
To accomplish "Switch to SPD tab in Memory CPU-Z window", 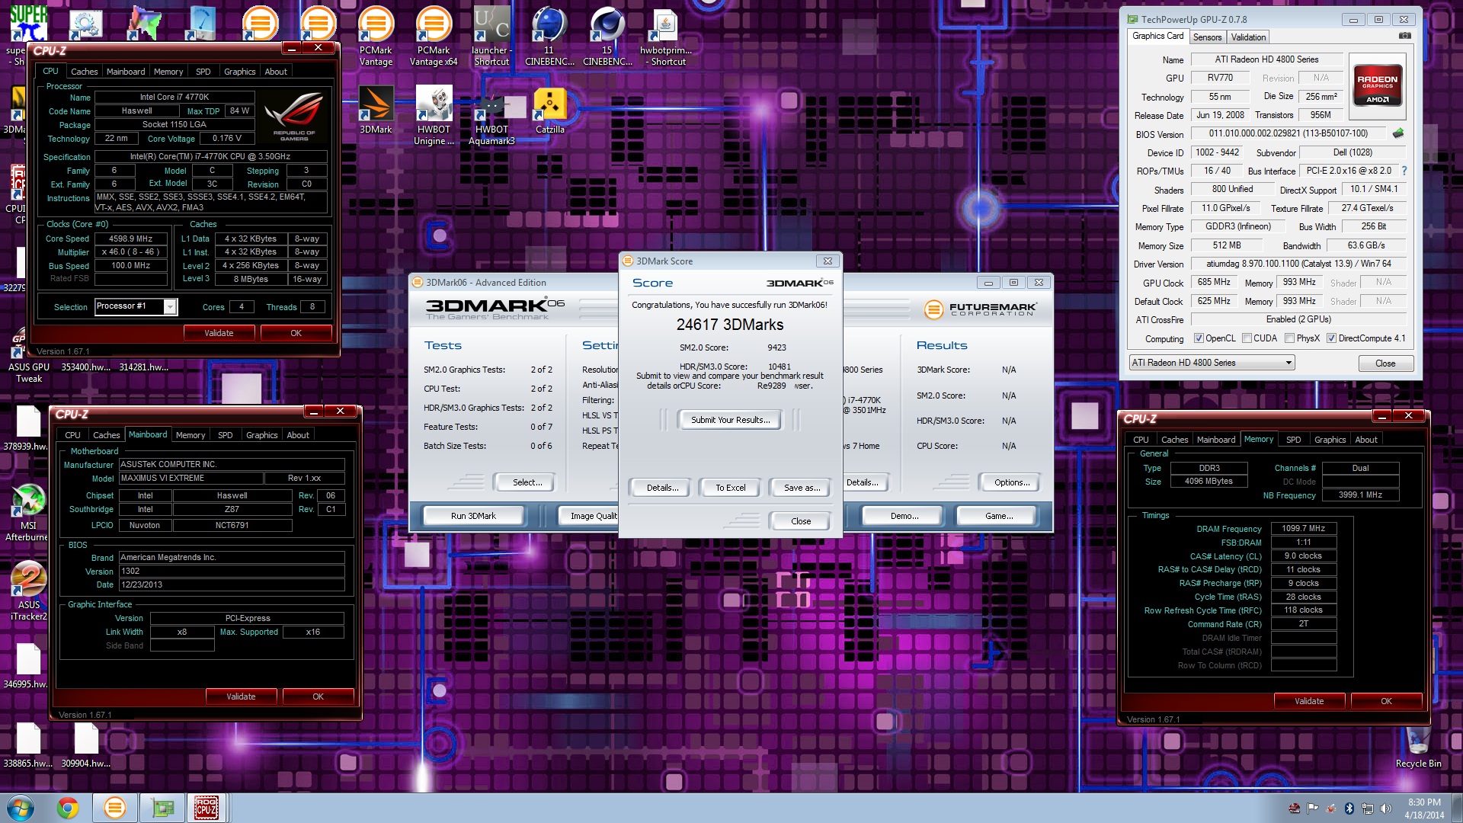I will [1293, 440].
